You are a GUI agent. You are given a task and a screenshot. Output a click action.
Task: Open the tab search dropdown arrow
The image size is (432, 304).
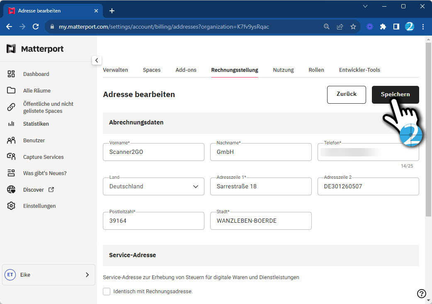point(365,6)
